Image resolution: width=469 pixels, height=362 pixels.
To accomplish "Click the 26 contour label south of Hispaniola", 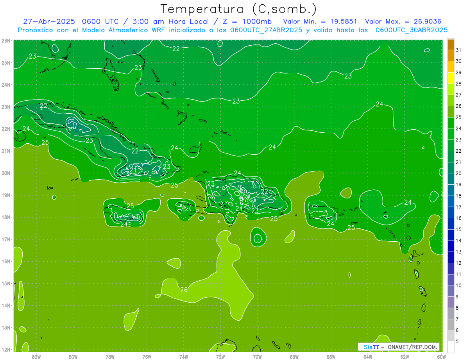I will 184,290.
